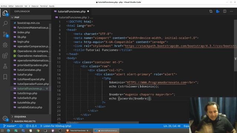Image resolution: width=237 pixels, height=133 pixels.
Task: Open the Explorer view in the activity bar
Action: pyautogui.click(x=5, y=13)
